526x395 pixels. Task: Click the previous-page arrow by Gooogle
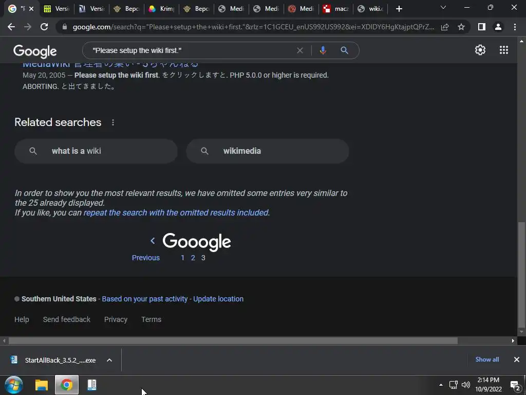point(153,241)
